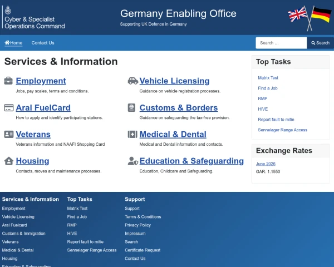Click the credit card icon beside Aral FuelCard
The width and height of the screenshot is (334, 267).
pyautogui.click(x=9, y=107)
